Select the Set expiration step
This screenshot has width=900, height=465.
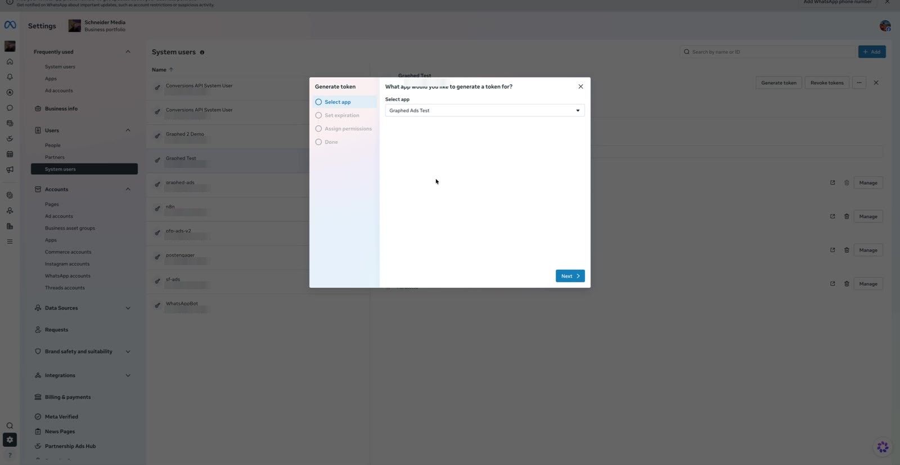[344, 116]
